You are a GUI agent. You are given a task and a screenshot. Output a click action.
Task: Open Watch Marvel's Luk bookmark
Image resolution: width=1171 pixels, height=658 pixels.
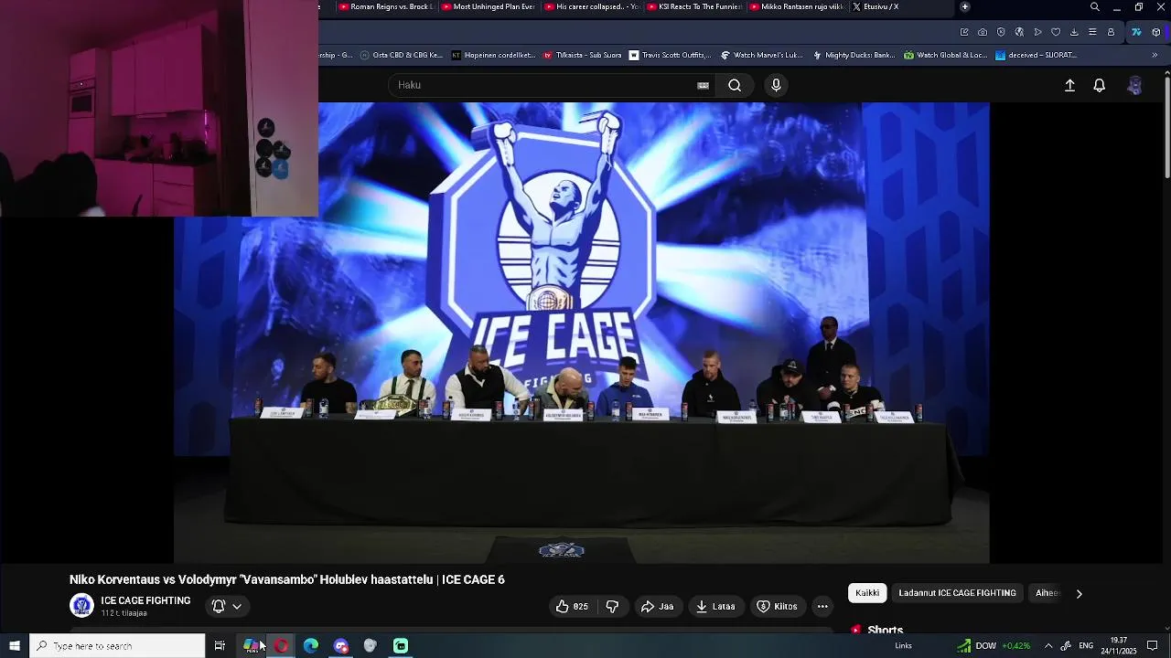[x=761, y=55]
